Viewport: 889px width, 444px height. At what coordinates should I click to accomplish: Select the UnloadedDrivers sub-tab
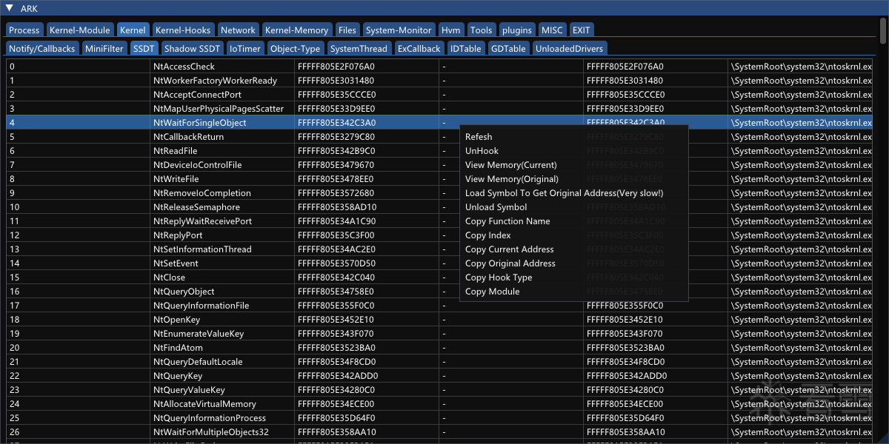570,48
